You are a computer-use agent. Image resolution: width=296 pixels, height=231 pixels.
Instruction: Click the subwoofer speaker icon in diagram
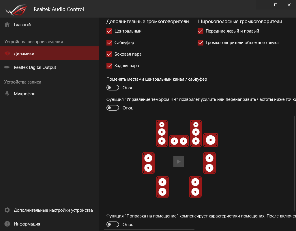click(x=211, y=140)
